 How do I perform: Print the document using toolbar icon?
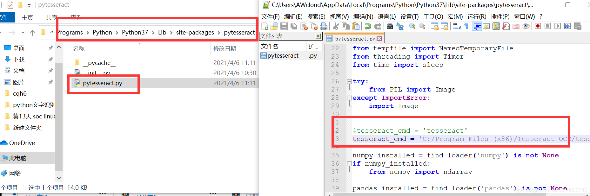[324, 26]
